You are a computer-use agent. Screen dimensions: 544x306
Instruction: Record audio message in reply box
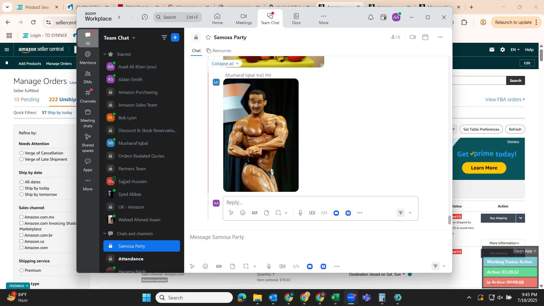[300, 213]
